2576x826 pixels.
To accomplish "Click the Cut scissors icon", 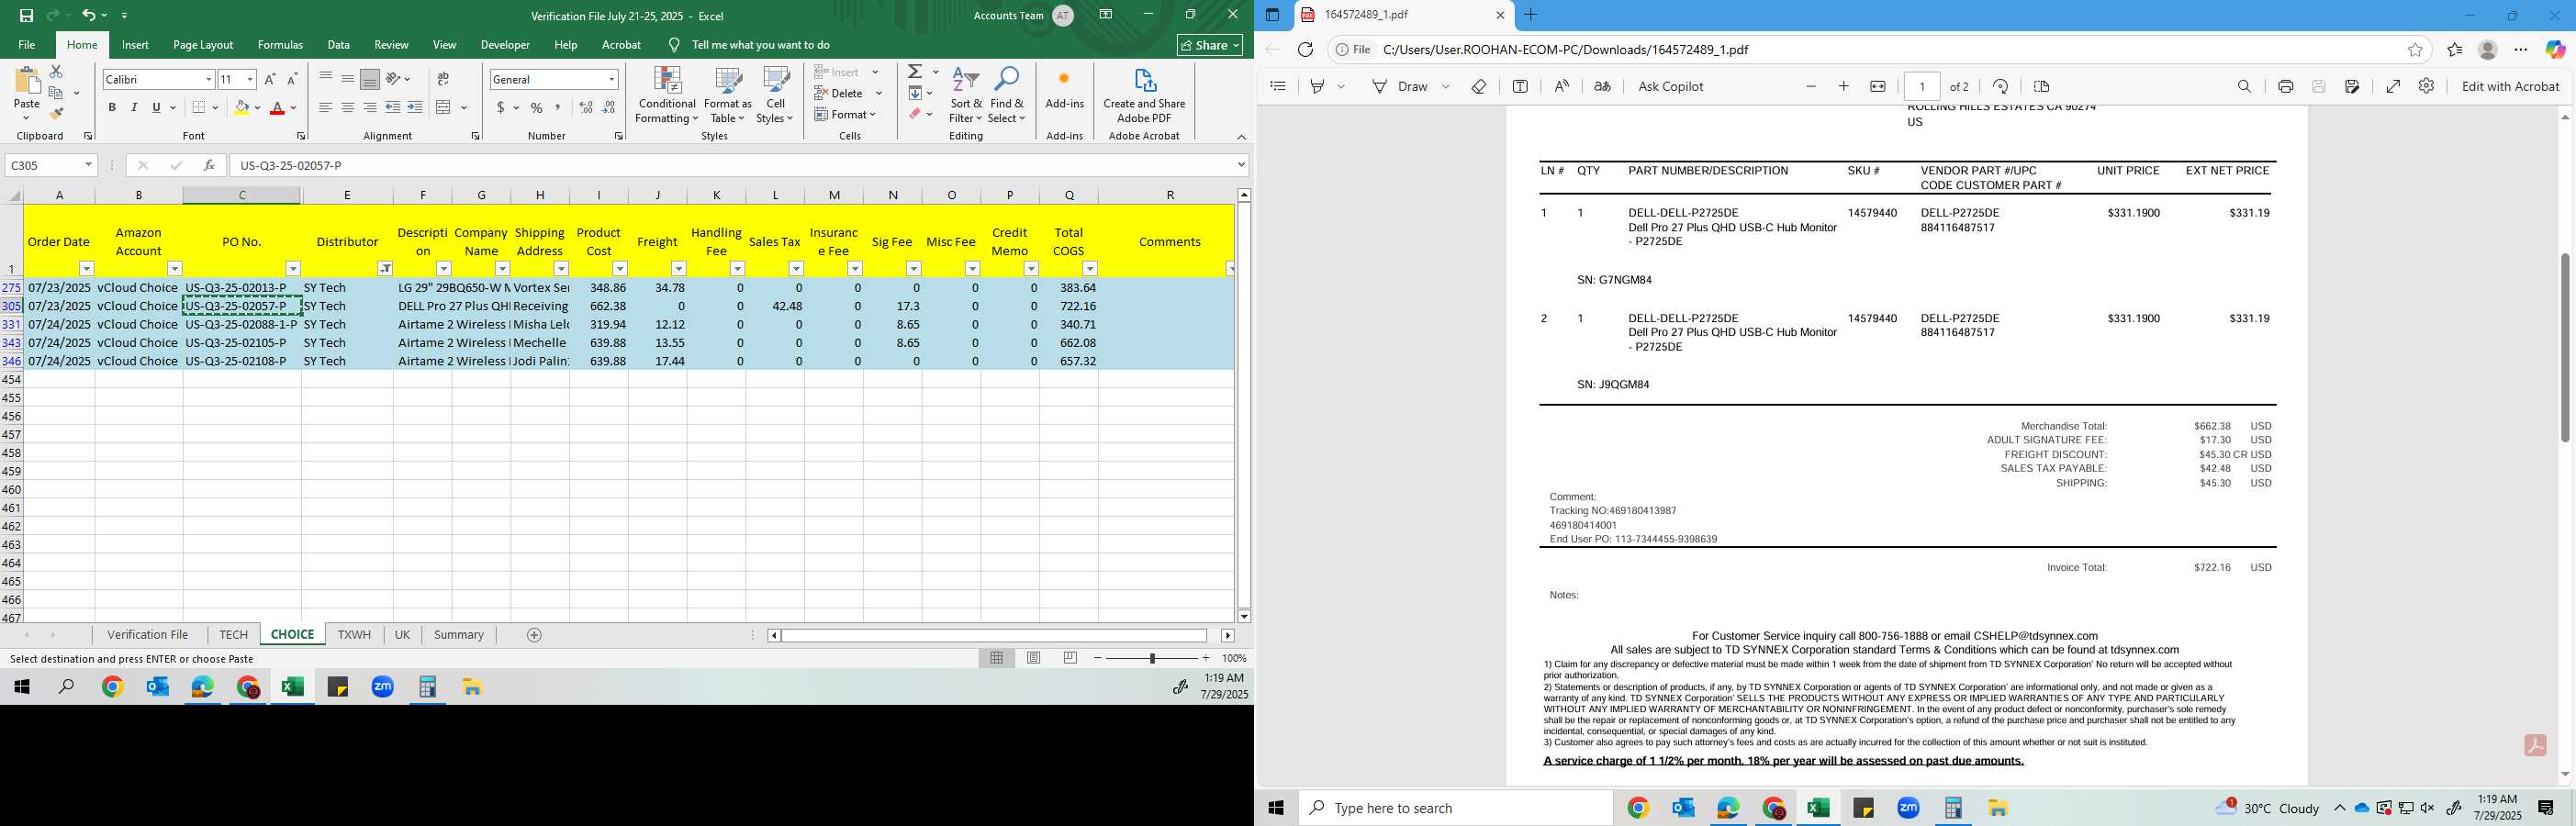I will tap(56, 72).
